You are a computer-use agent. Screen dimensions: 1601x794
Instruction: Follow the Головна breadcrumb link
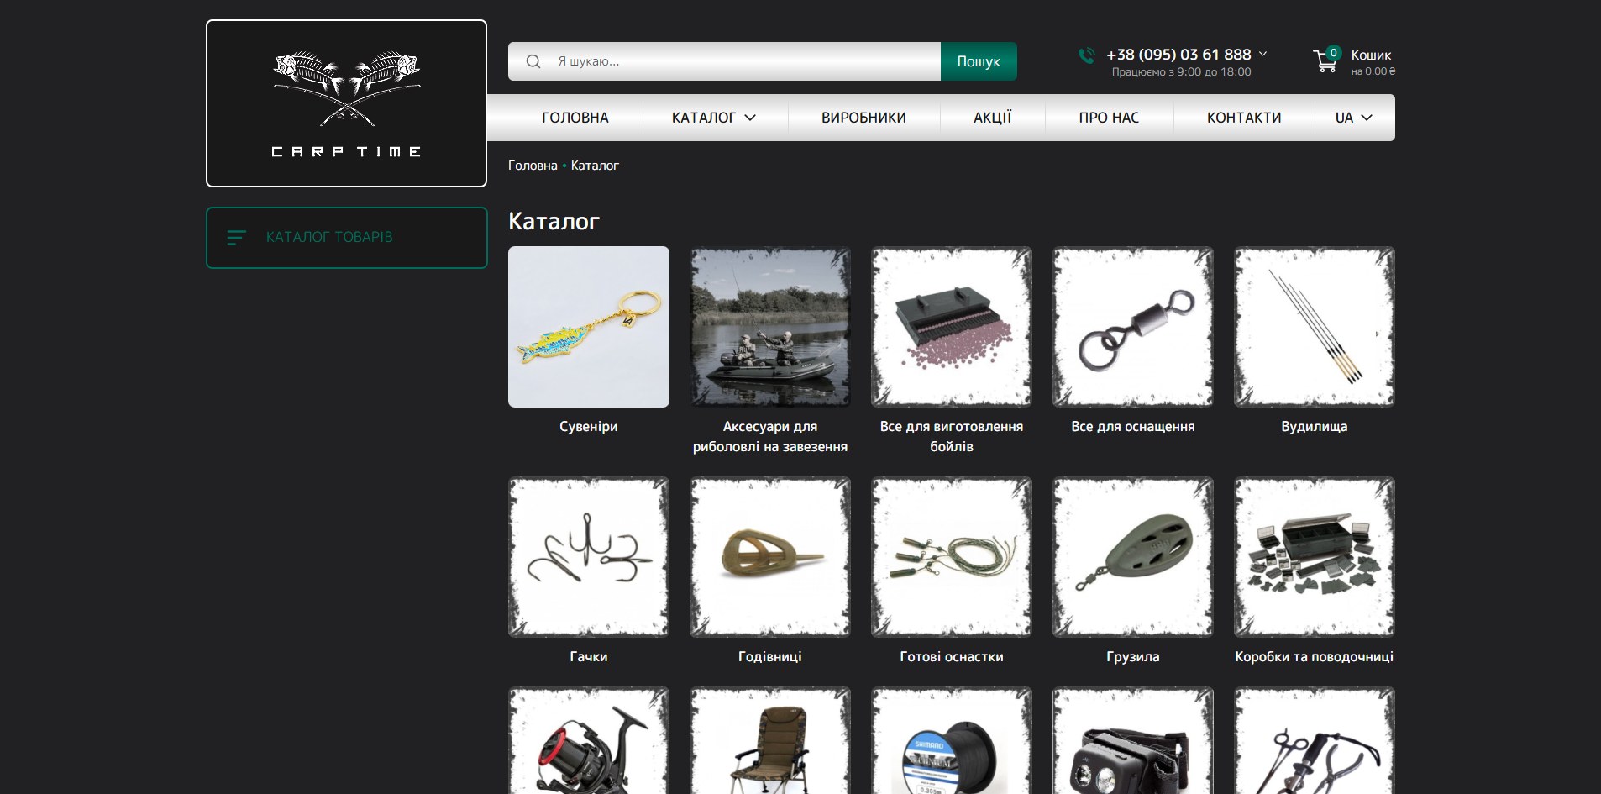tap(533, 166)
